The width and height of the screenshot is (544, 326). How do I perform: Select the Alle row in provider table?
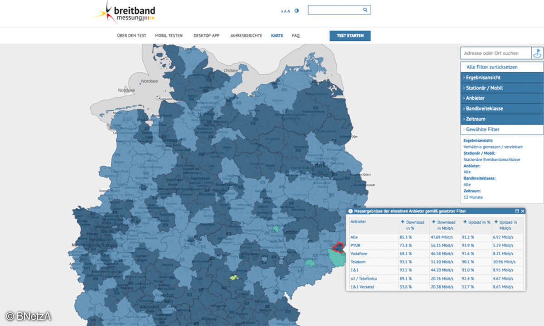tap(436, 237)
